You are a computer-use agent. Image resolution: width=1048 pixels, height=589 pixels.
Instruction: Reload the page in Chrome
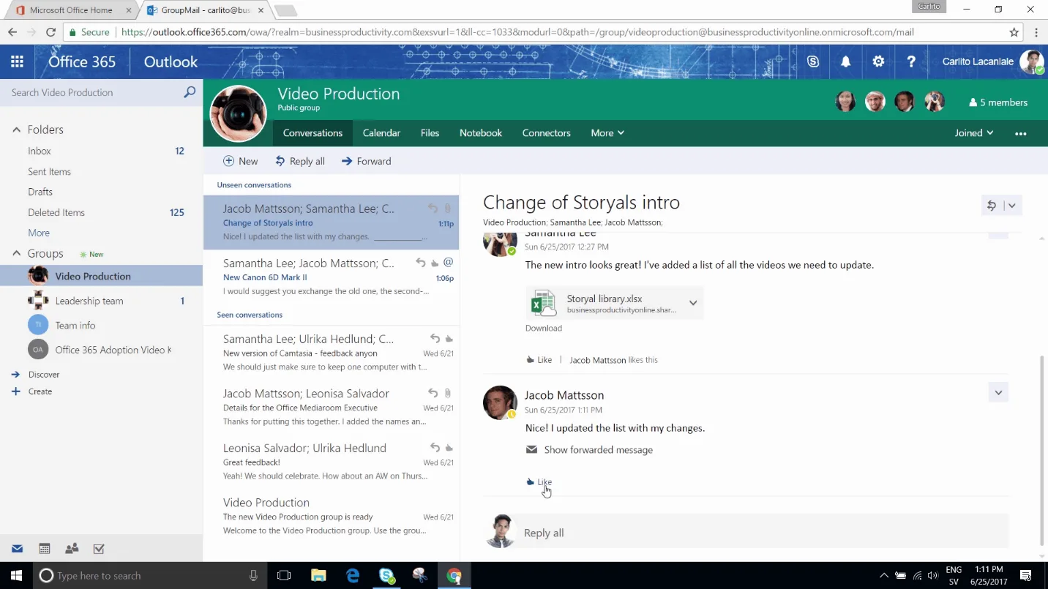[50, 32]
